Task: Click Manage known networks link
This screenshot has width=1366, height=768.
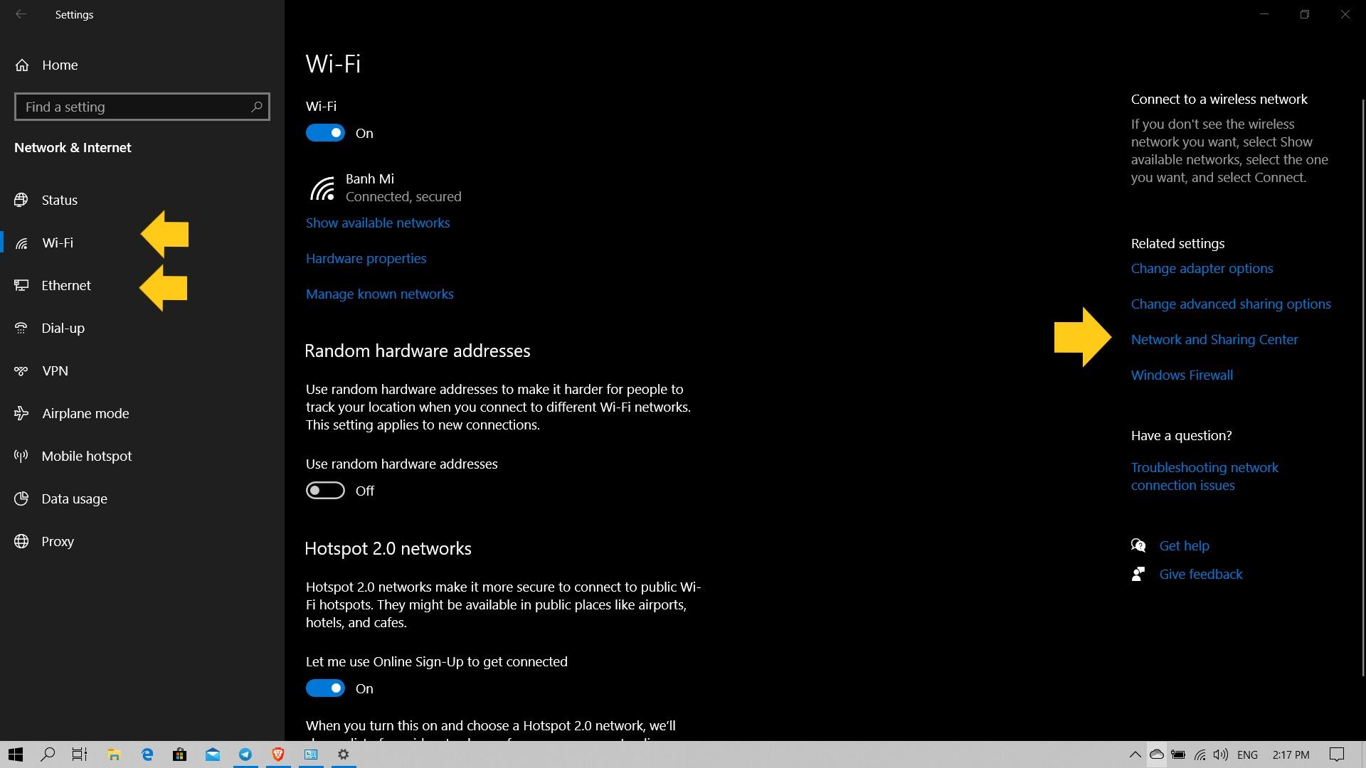Action: (379, 294)
